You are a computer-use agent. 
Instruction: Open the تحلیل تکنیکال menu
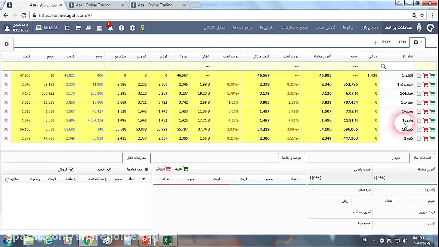point(215,27)
